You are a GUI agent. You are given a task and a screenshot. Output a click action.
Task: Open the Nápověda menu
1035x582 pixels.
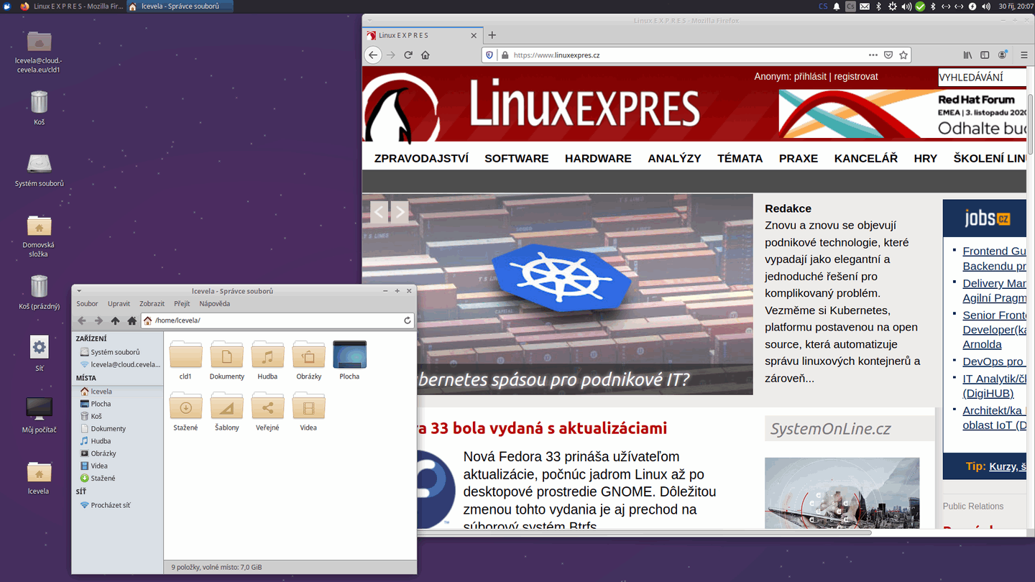pyautogui.click(x=215, y=304)
